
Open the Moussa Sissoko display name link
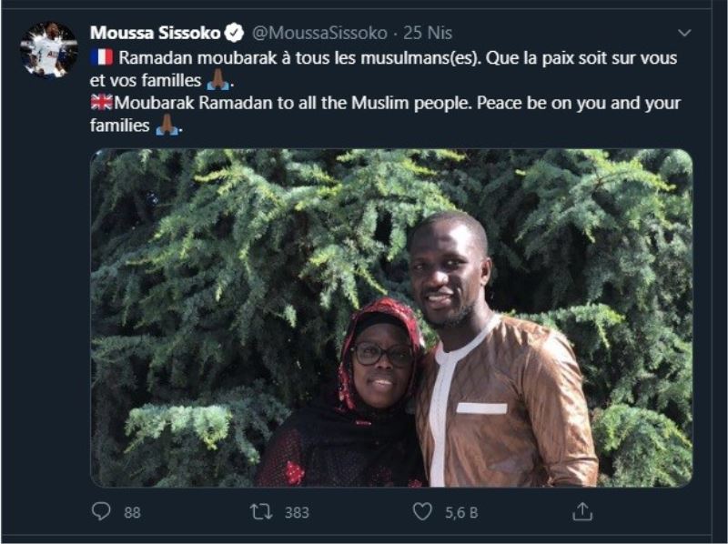[155, 33]
